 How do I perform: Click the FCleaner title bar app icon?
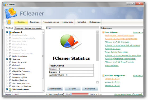[5, 4]
